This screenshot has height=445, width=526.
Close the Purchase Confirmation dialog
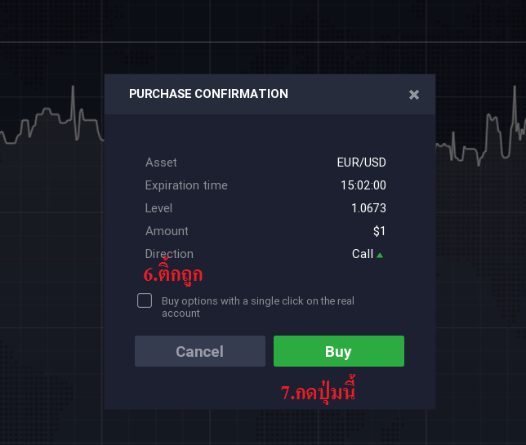(414, 95)
